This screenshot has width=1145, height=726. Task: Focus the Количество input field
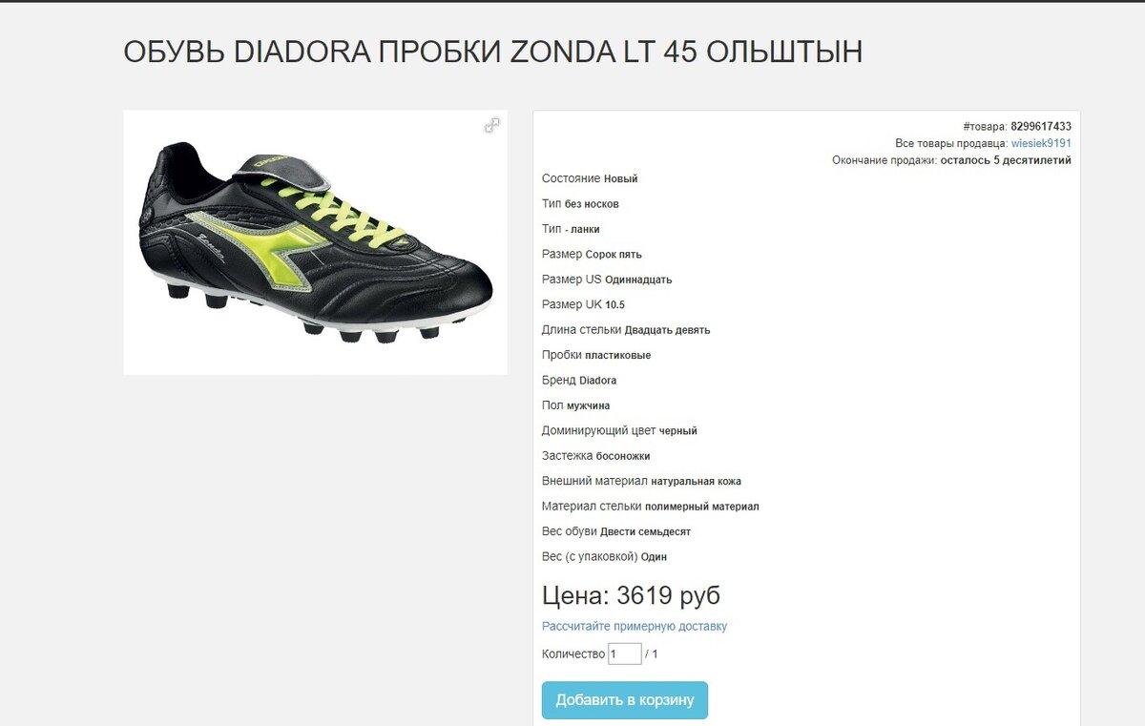click(x=625, y=653)
